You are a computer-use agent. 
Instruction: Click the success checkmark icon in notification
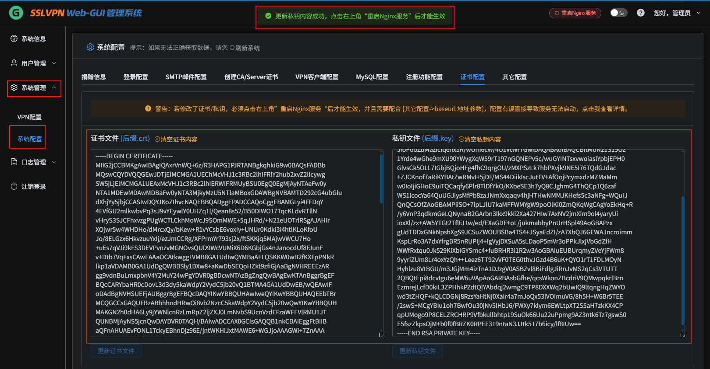pyautogui.click(x=268, y=16)
